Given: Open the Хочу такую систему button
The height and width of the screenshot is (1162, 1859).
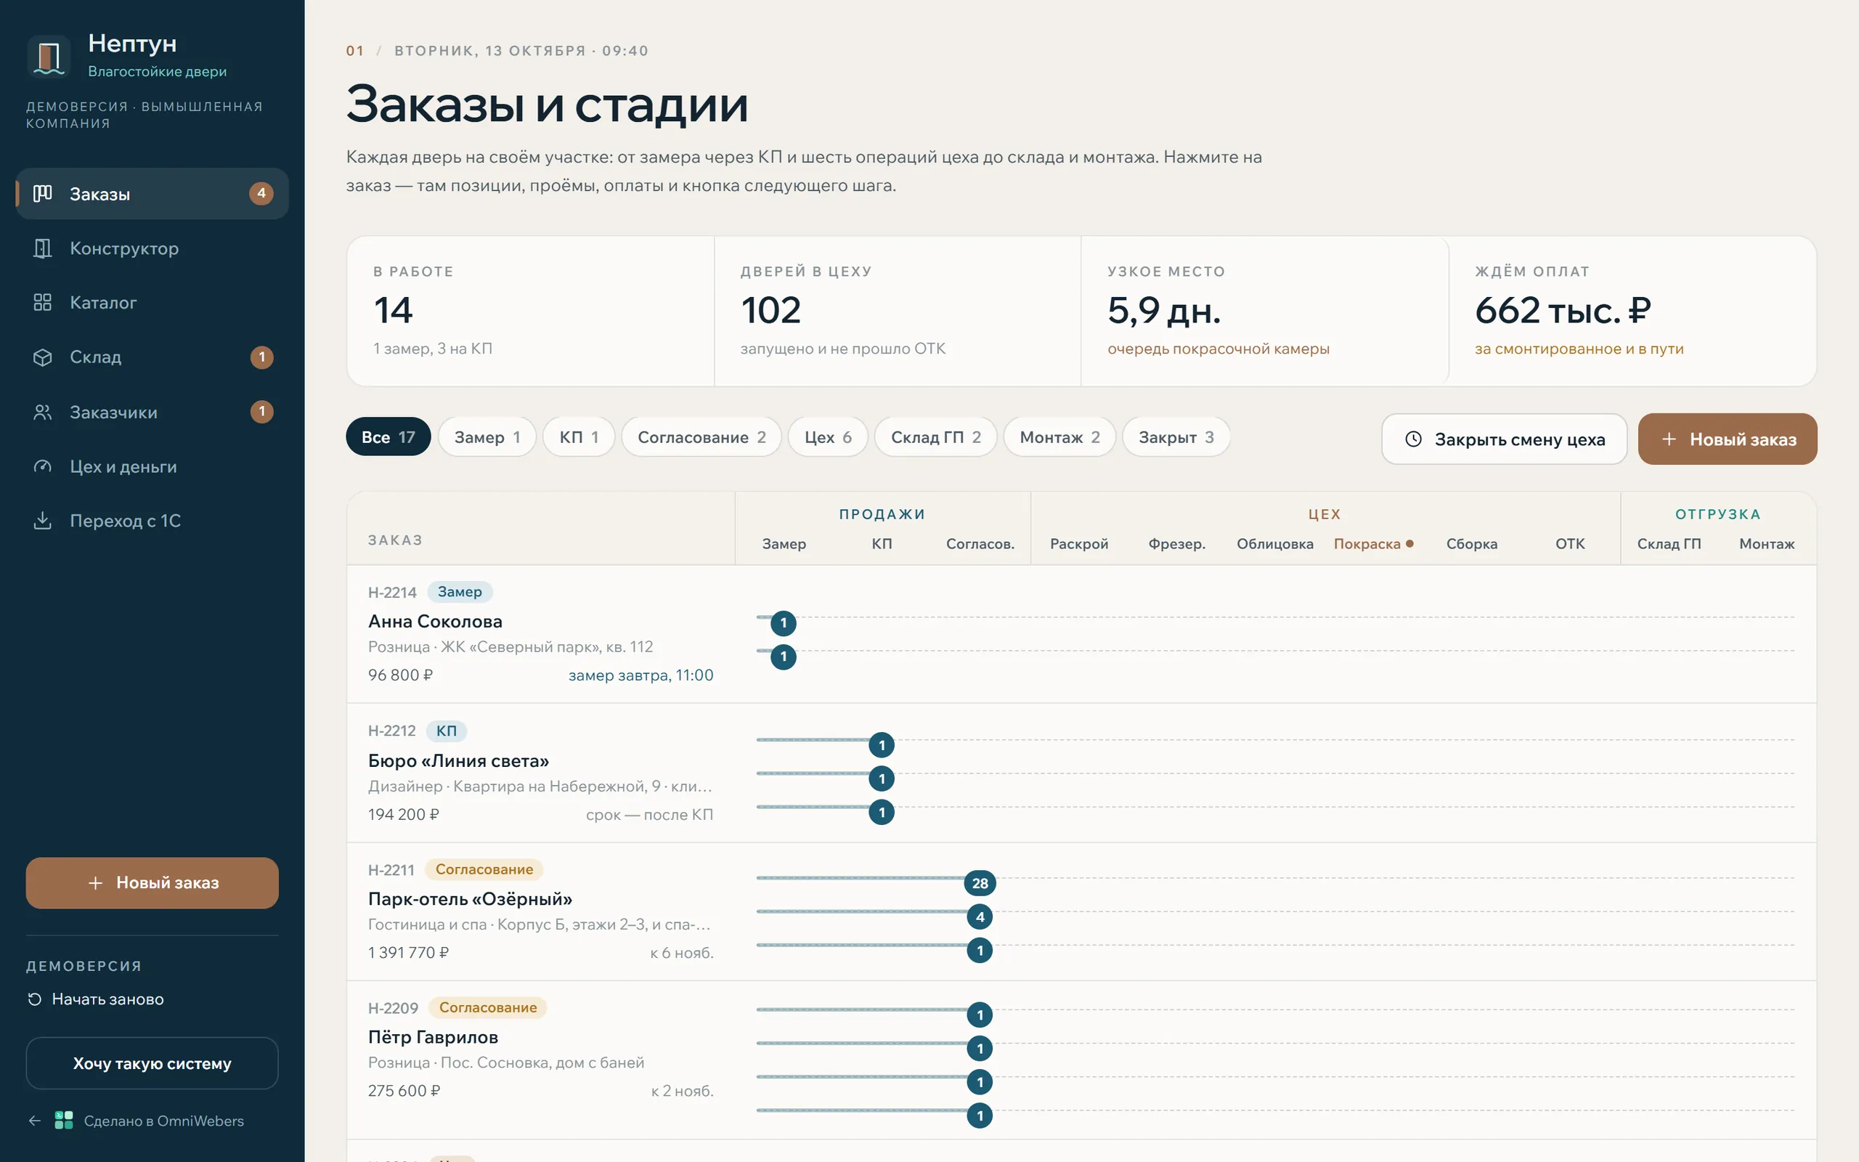Looking at the screenshot, I should click(152, 1064).
